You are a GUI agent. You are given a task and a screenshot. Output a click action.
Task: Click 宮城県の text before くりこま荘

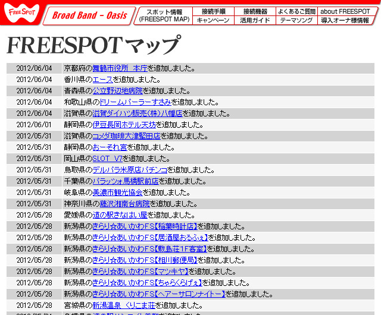point(78,305)
